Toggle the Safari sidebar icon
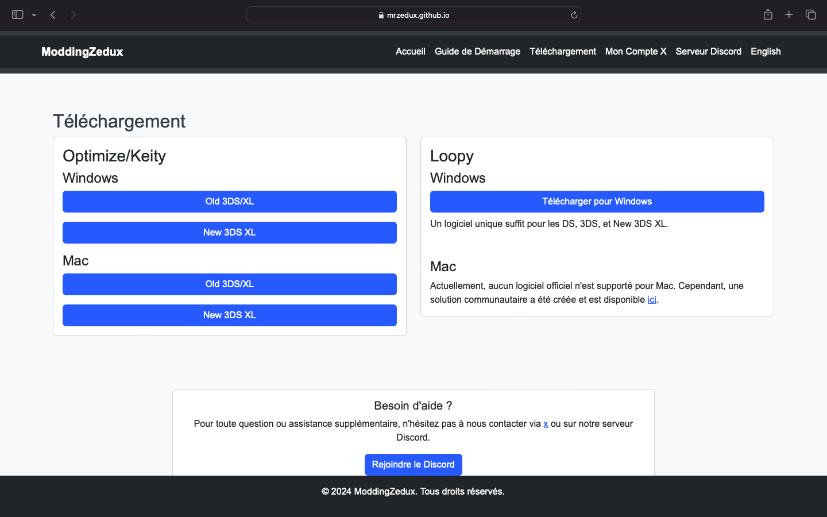 [17, 15]
